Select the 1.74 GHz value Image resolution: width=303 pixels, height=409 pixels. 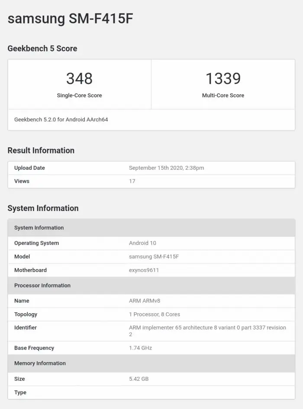140,348
